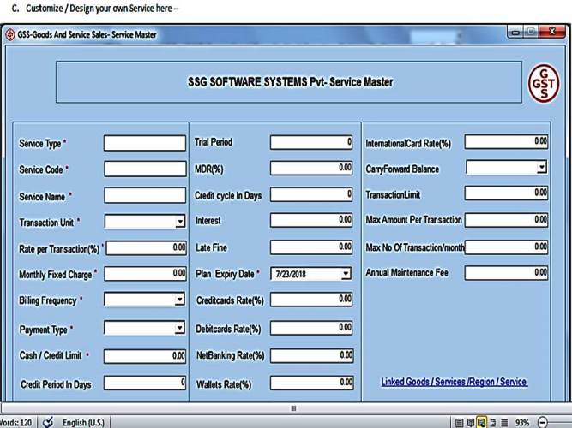This screenshot has height=428, width=572.
Task: Switch to Draft view icon
Action: [x=504, y=423]
